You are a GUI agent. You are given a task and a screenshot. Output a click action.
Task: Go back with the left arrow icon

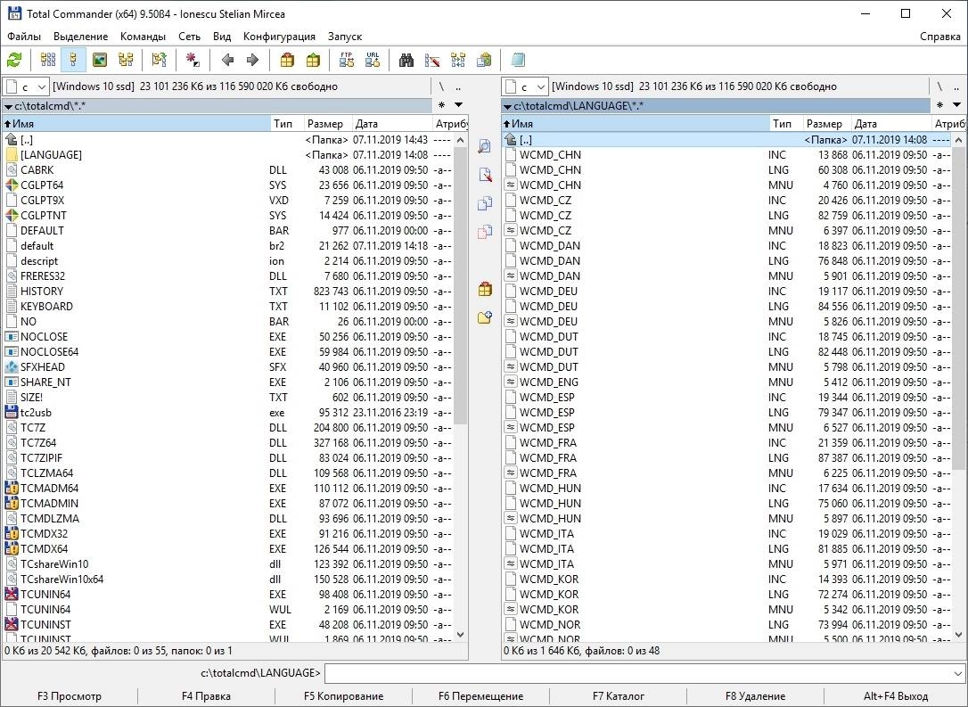point(227,60)
